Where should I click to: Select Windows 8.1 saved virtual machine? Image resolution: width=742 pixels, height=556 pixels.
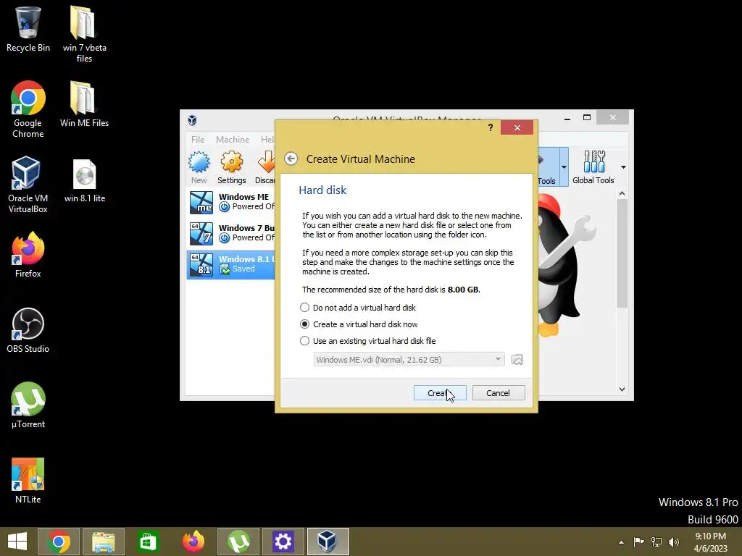(x=231, y=264)
